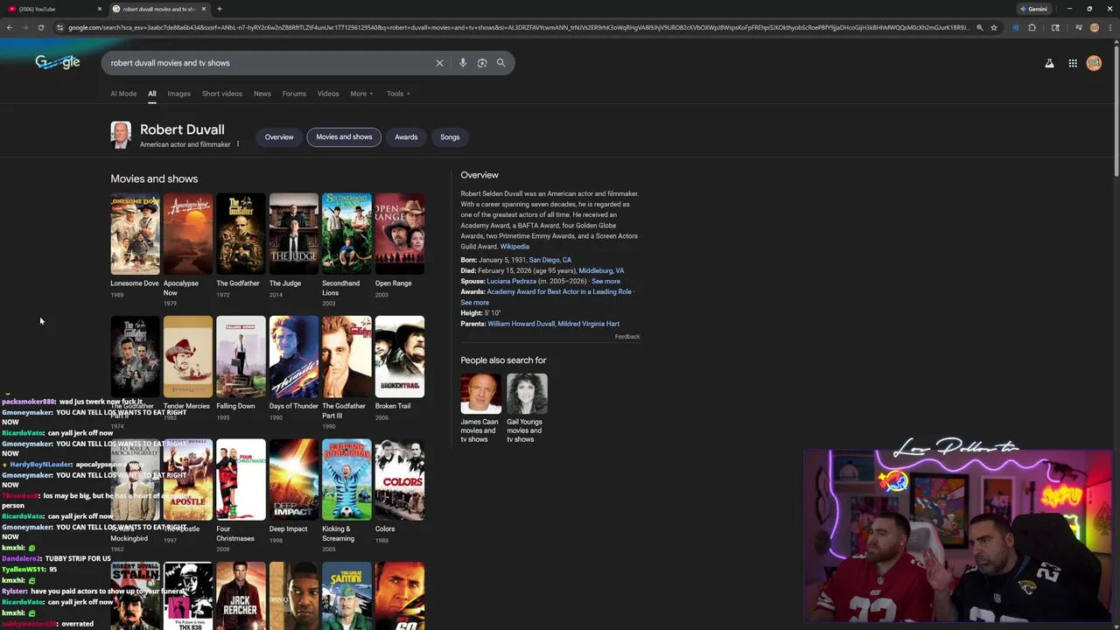This screenshot has width=1120, height=630.
Task: Open Search Labs beaker icon
Action: pyautogui.click(x=1049, y=63)
